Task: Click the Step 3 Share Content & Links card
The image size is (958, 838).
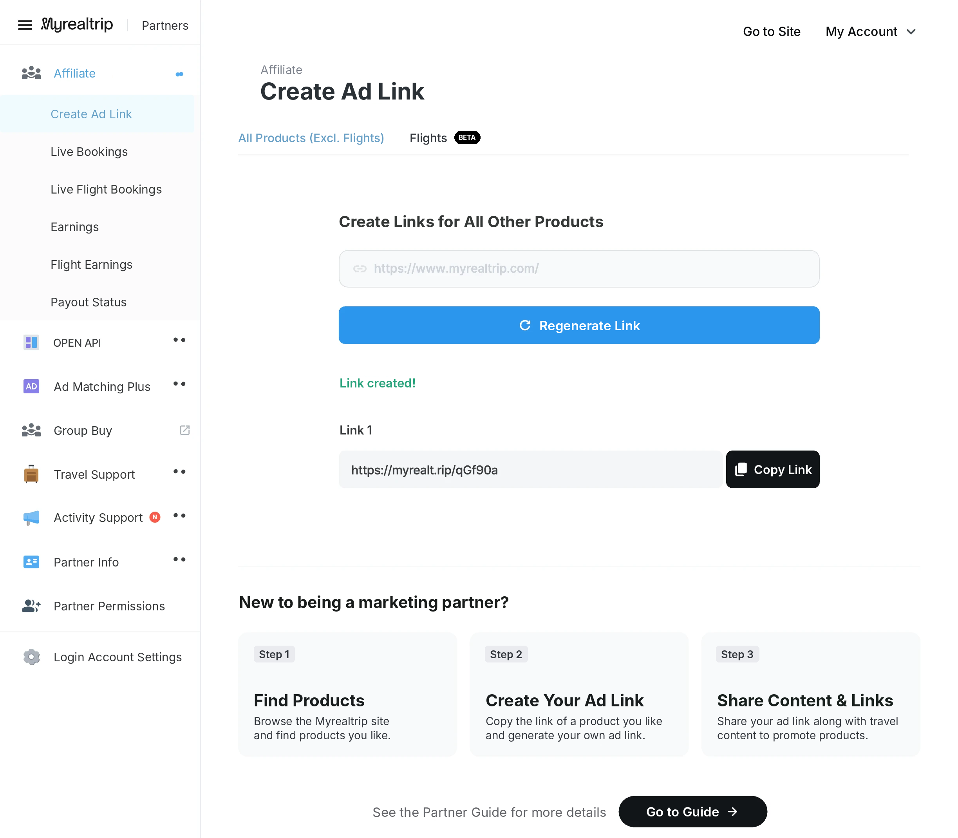Action: point(810,695)
